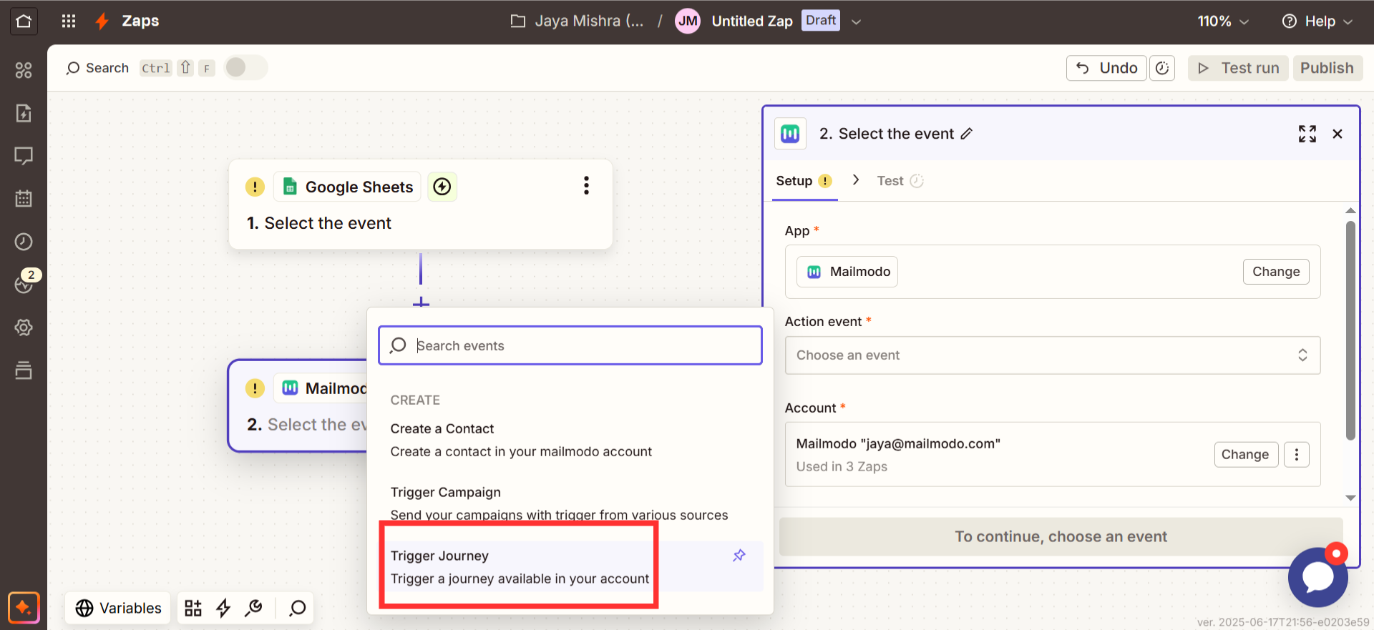Expand the step editor panel to fullscreen

[1307, 134]
